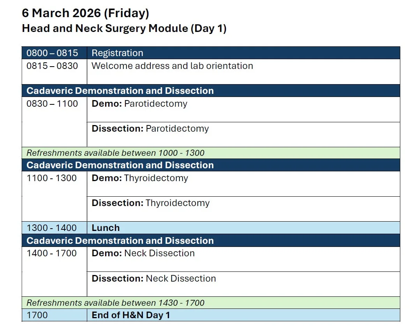This screenshot has width=419, height=333.
Task: Click the 6 March 2026 (Friday) heading
Action: click(x=86, y=13)
